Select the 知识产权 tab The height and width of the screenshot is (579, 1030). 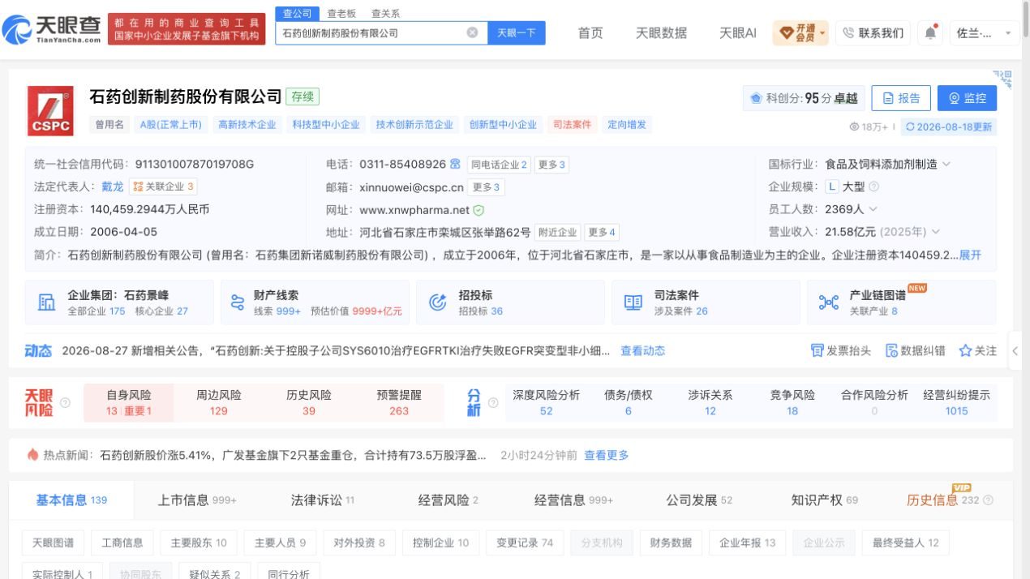click(825, 500)
